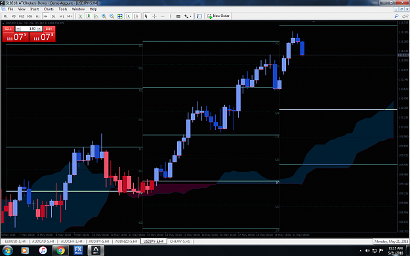Open ATC Brokers terminal taskbar icon
The image size is (410, 256).
tap(96, 251)
